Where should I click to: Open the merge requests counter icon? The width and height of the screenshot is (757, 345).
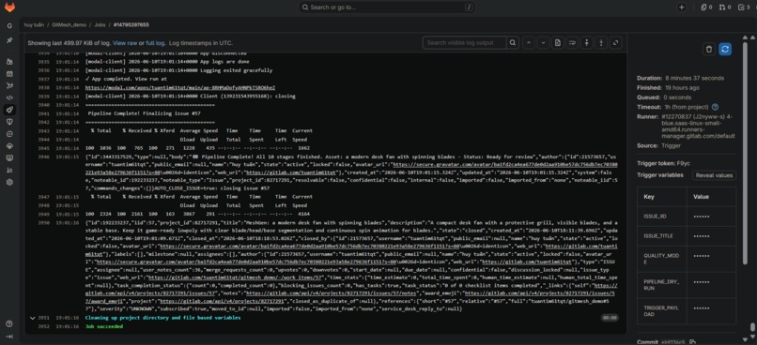(725, 7)
